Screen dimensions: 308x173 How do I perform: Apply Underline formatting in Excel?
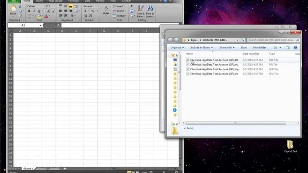pyautogui.click(x=39, y=11)
